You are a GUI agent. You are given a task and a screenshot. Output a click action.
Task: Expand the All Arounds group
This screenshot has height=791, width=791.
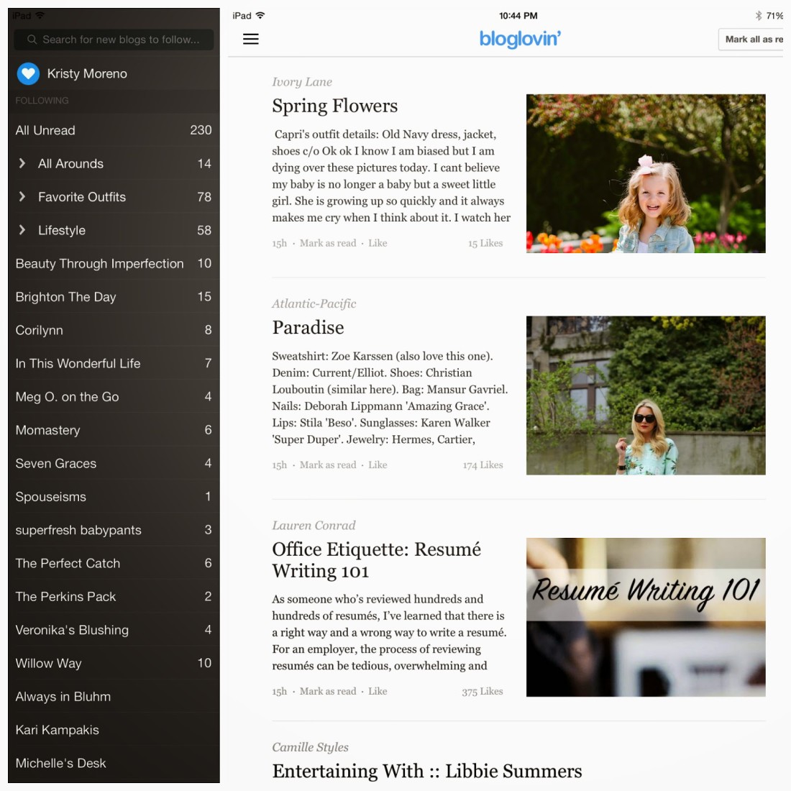point(22,163)
